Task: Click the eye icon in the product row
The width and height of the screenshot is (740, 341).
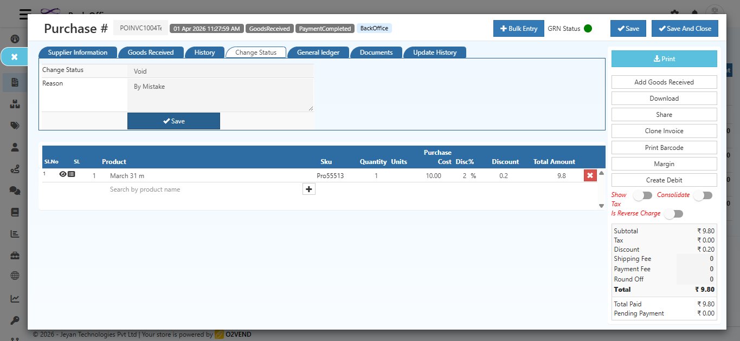Action: 63,174
